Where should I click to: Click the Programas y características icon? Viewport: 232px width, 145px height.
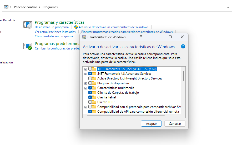coord(28,25)
